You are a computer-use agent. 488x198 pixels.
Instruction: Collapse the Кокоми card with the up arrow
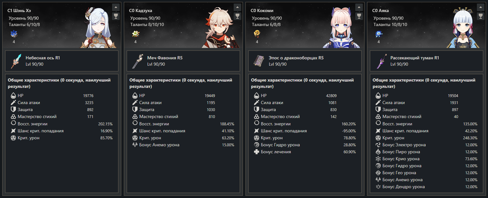[359, 7]
